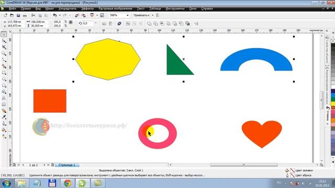Image resolution: width=335 pixels, height=188 pixels.
Task: Toggle the lock ratio button
Action: (71, 22)
